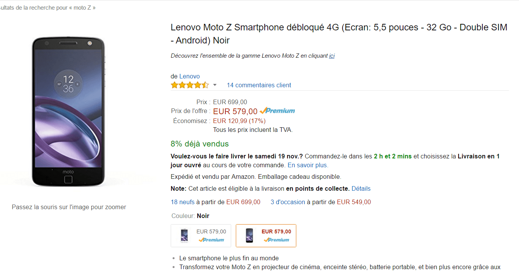Click the white phone thumbnail icon
Image resolution: width=519 pixels, height=273 pixels.
pos(184,235)
